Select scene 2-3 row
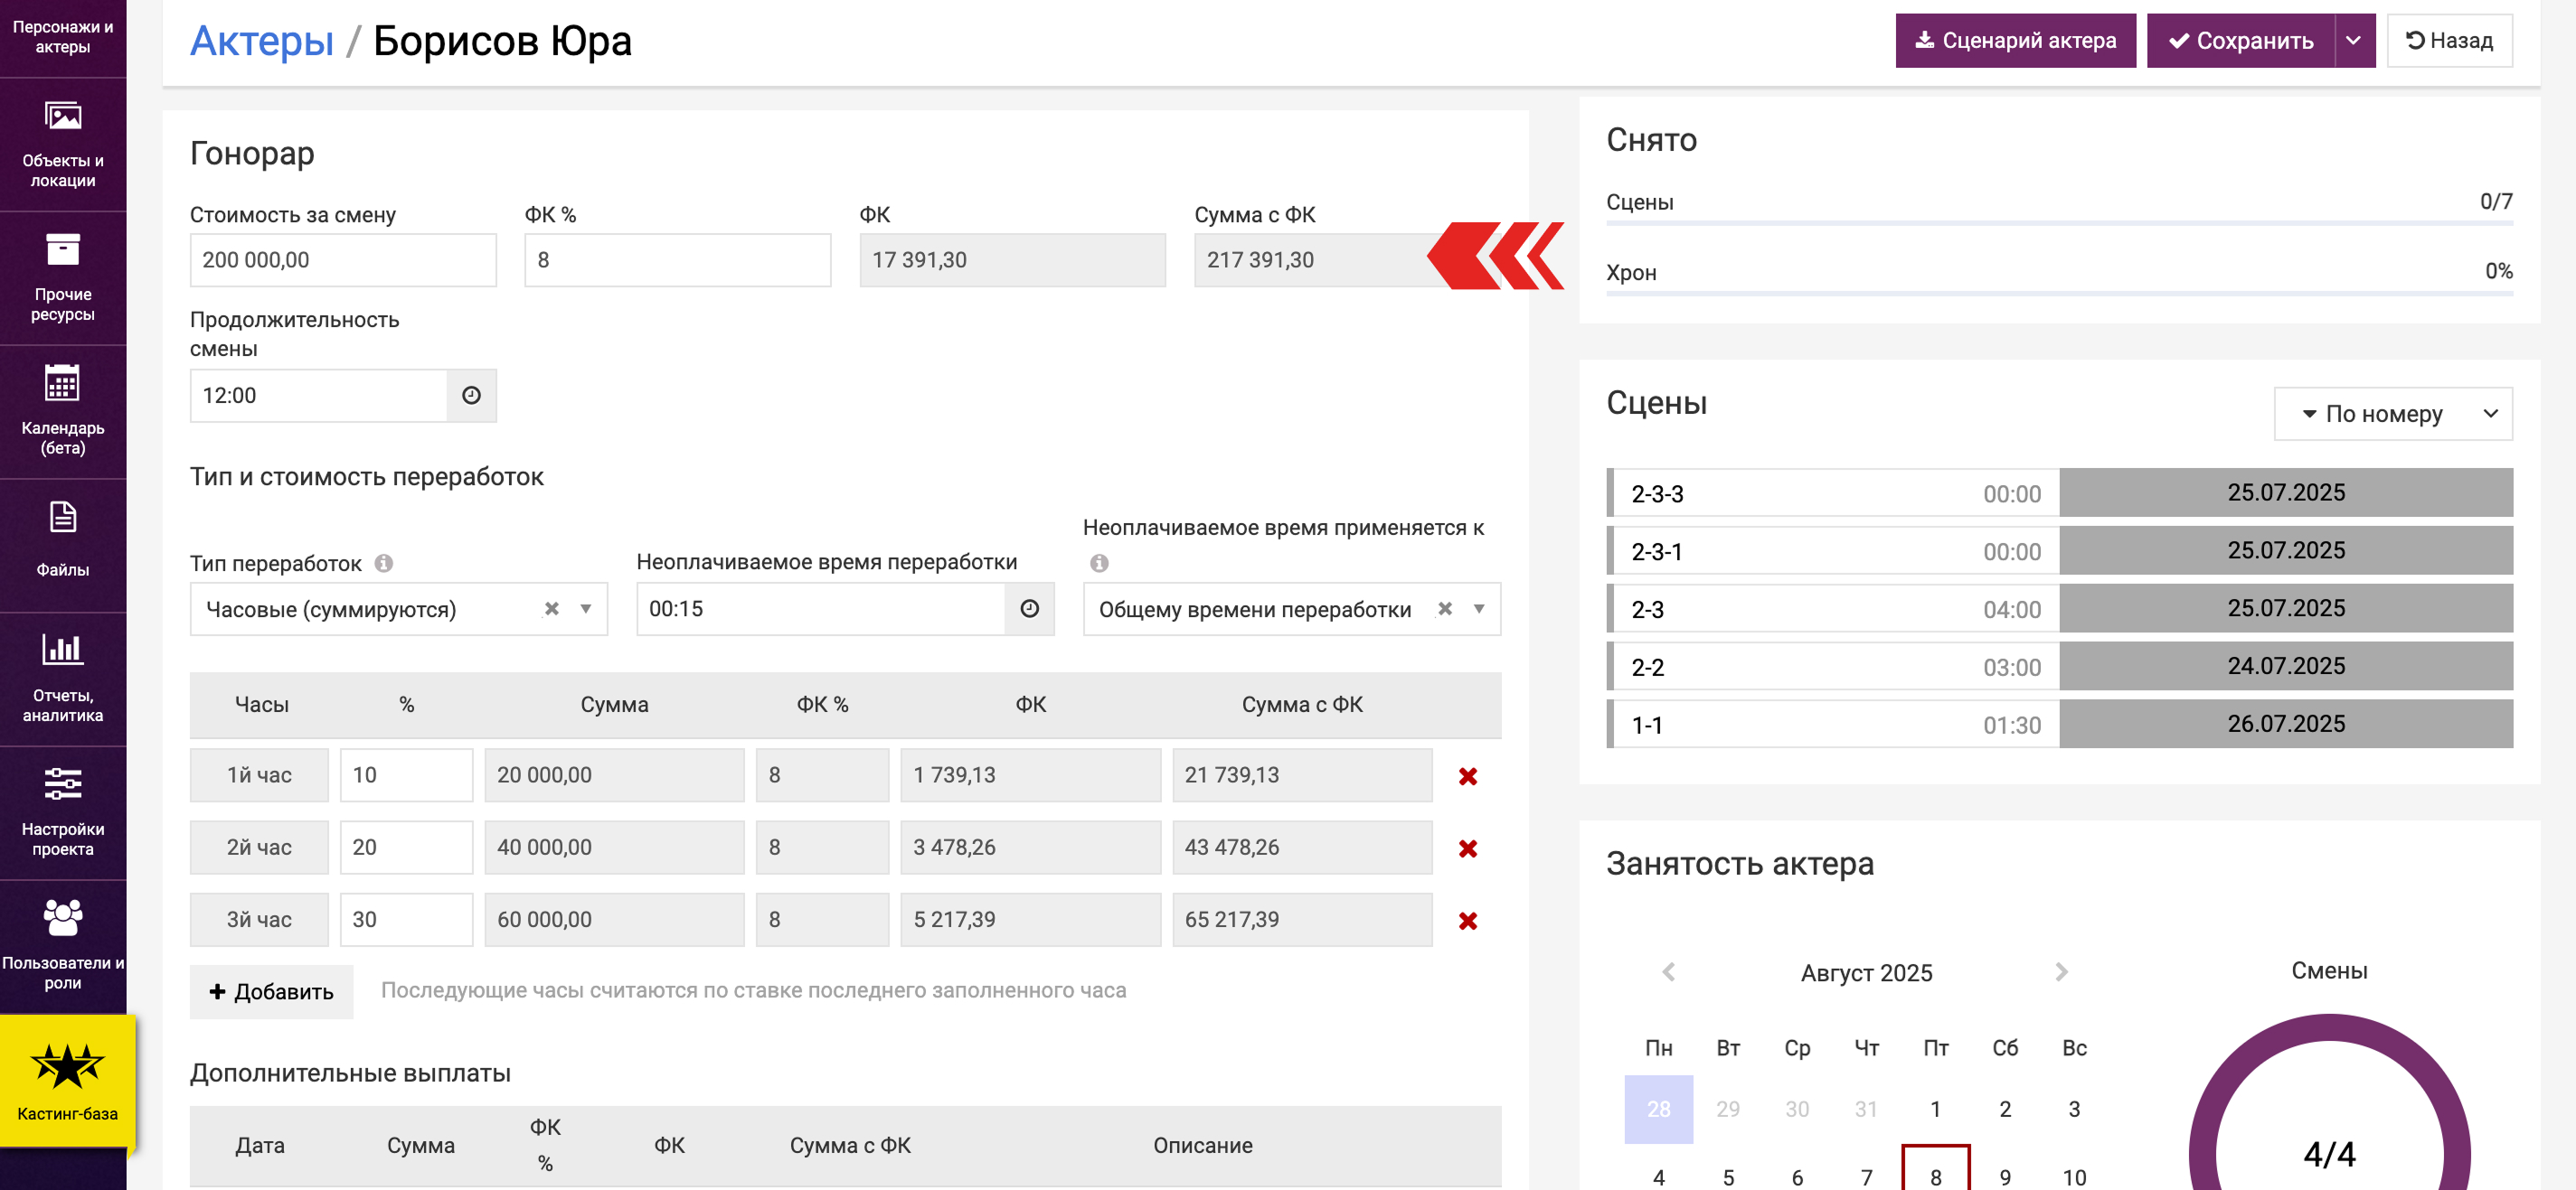The height and width of the screenshot is (1190, 2576). (x=2060, y=608)
